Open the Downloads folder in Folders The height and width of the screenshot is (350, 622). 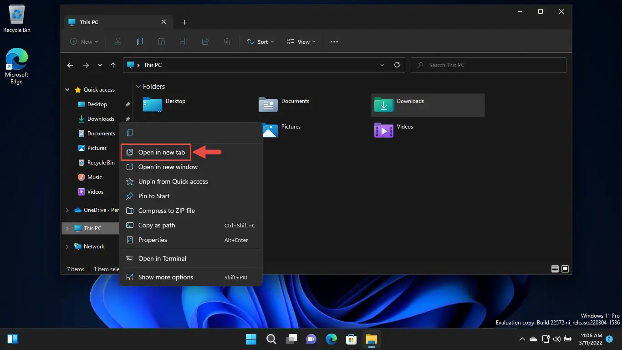[x=428, y=105]
